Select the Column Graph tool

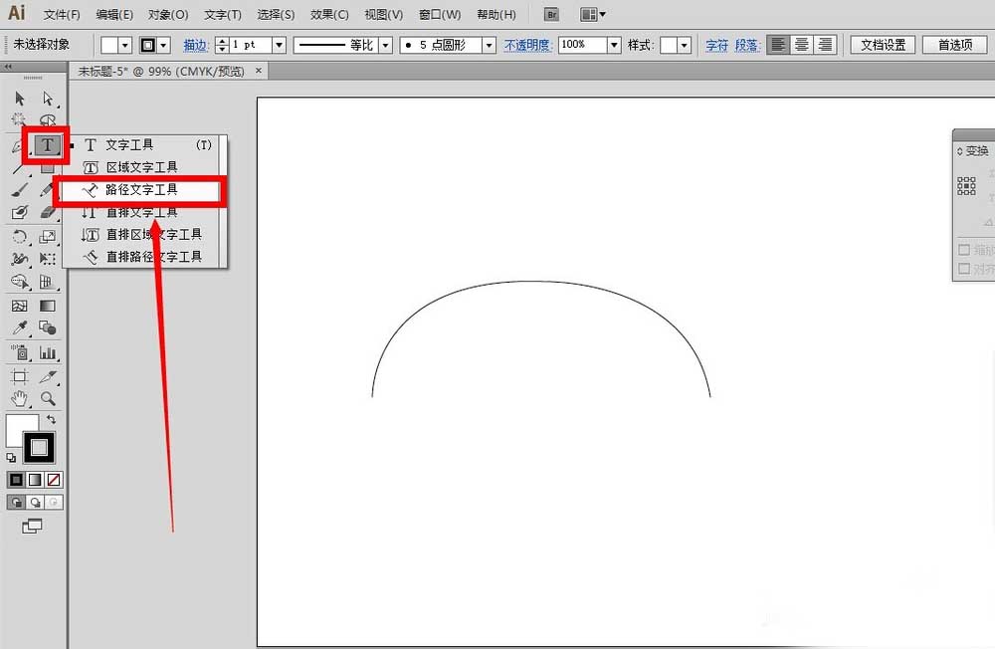click(x=48, y=352)
